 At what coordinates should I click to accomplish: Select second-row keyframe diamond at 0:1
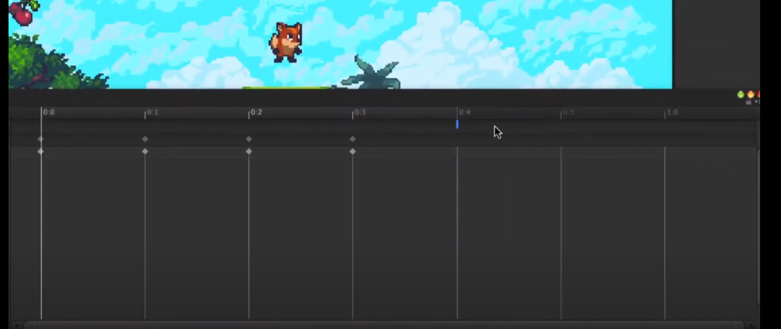(x=145, y=152)
